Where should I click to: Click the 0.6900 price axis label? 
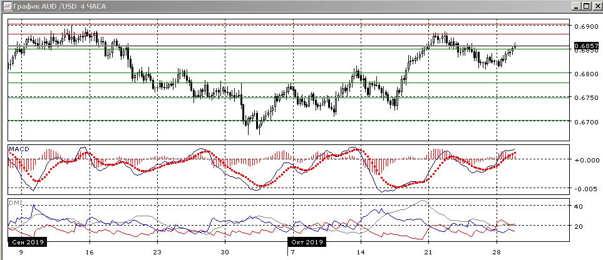(x=585, y=26)
